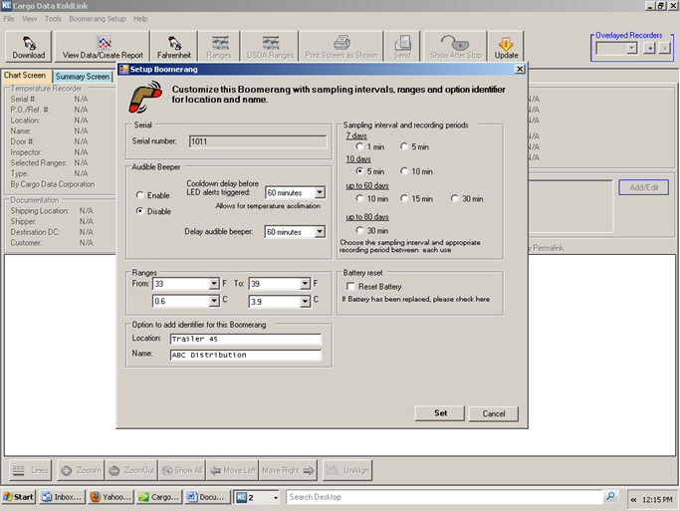Viewport: 680px width, 511px height.
Task: Click the Move Right chart button
Action: [x=288, y=470]
